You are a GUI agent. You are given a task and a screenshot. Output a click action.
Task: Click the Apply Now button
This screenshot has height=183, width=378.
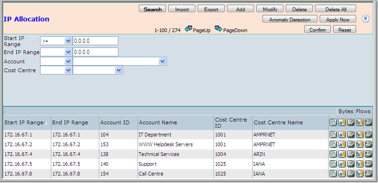click(x=338, y=19)
